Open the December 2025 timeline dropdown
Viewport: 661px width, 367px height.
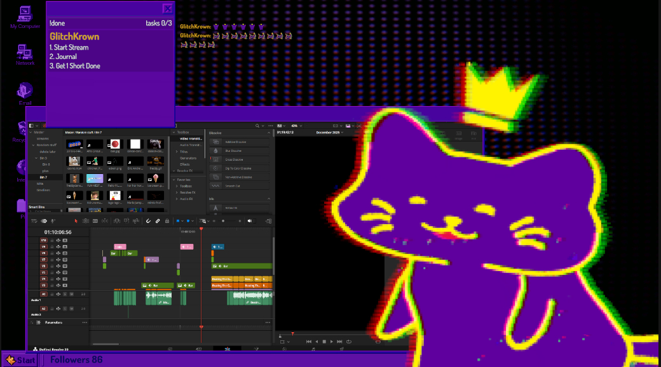(329, 133)
